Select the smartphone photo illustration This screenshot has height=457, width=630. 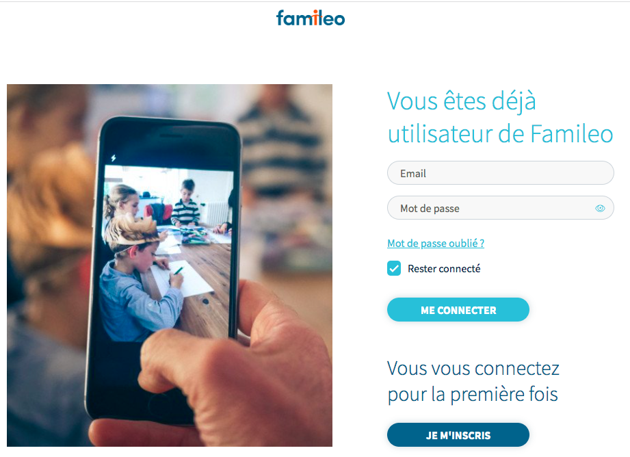pyautogui.click(x=170, y=265)
